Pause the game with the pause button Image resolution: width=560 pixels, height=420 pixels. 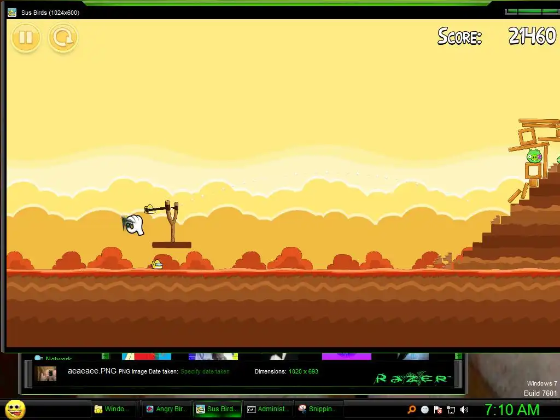[x=26, y=37]
